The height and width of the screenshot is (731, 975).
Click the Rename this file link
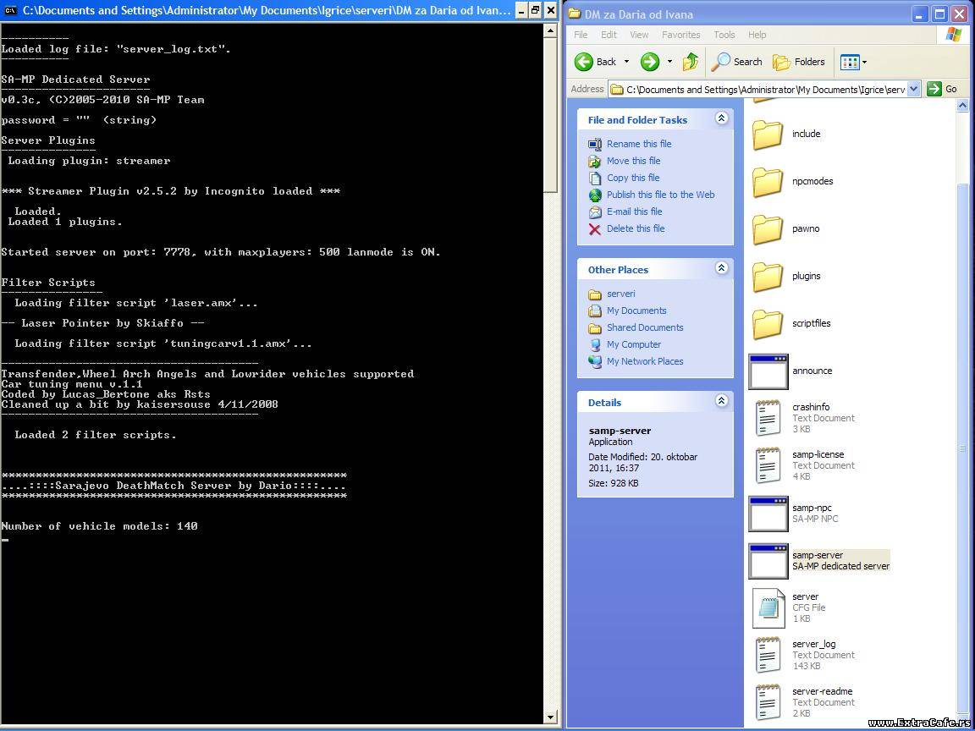point(638,144)
